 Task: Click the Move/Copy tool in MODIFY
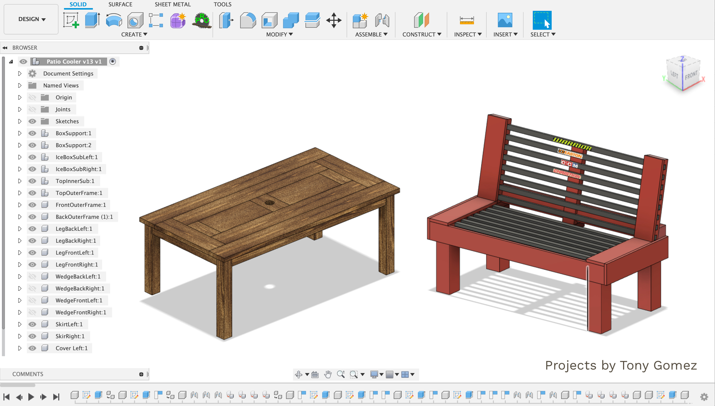pyautogui.click(x=334, y=20)
